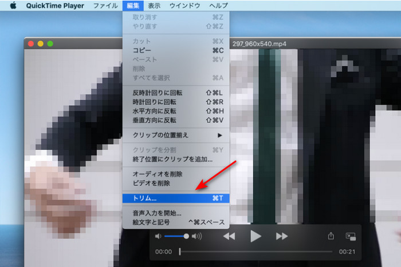This screenshot has width=401, height=267.
Task: Open the share menu icon
Action: click(331, 236)
